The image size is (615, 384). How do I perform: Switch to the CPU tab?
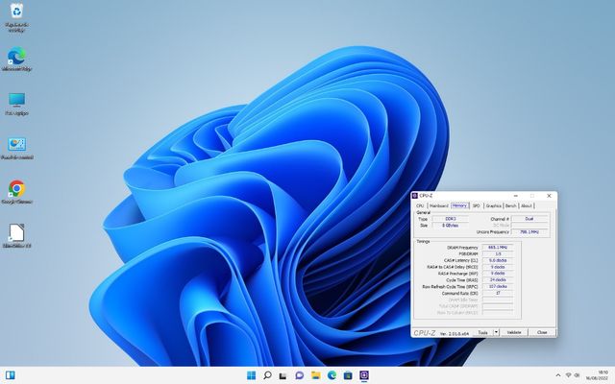420,205
